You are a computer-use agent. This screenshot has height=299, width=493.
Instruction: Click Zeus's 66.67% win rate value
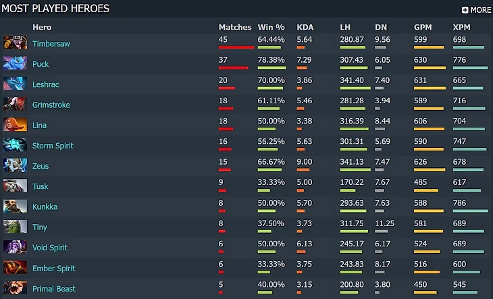[271, 162]
